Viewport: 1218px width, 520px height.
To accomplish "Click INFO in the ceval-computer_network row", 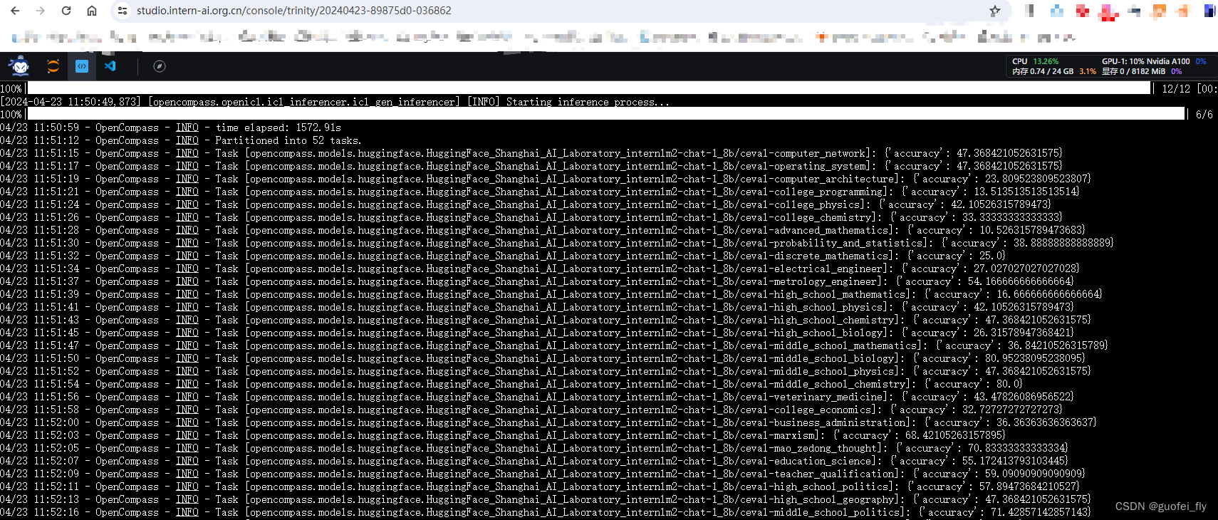I will (187, 153).
